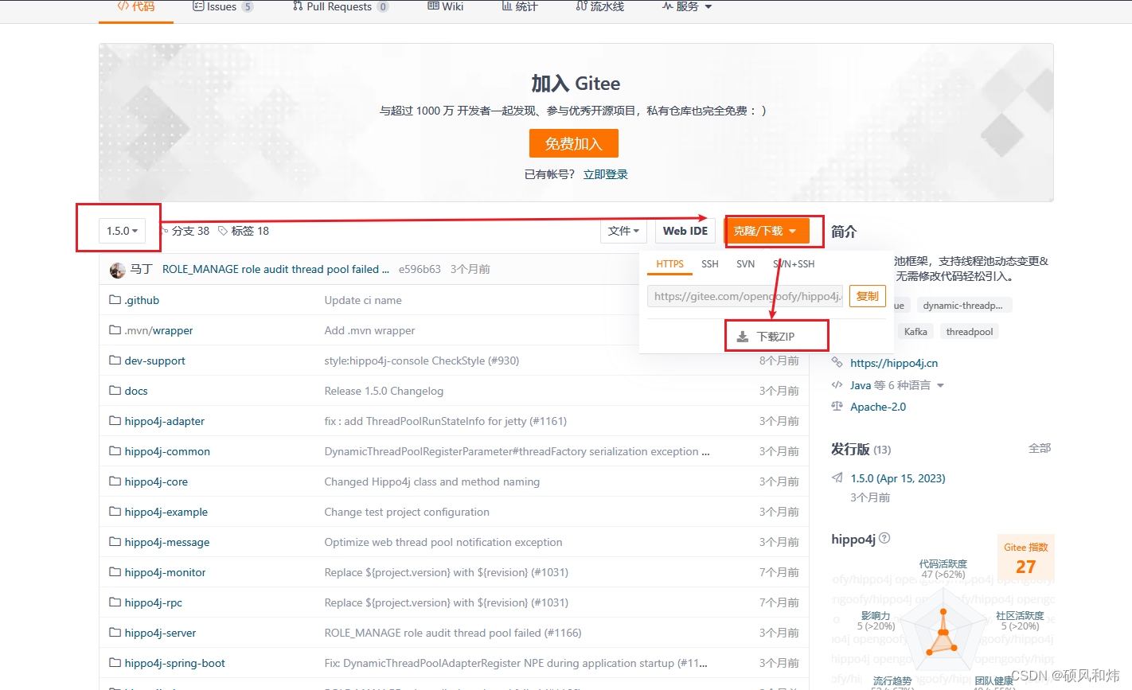Click the 立即登录 link

pos(606,174)
